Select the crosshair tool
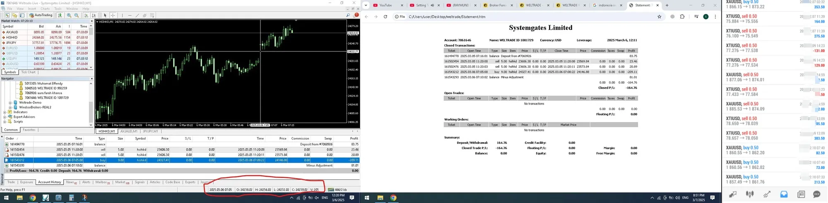828x203 pixels. [x=113, y=15]
